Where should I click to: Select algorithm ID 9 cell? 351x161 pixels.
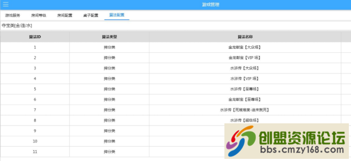pyautogui.click(x=35, y=131)
